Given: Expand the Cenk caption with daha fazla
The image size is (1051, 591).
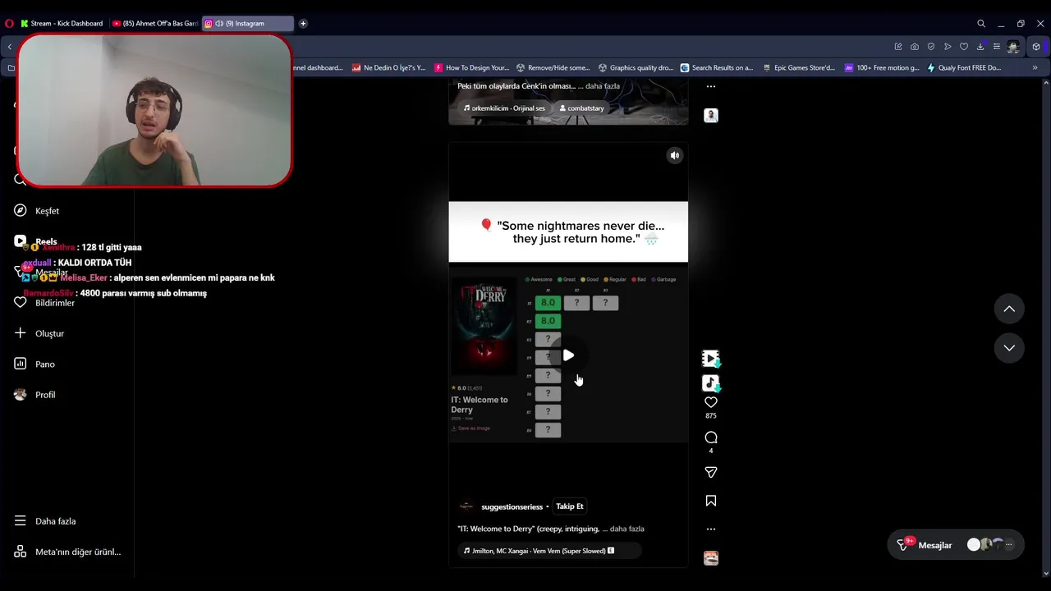Looking at the screenshot, I should (x=602, y=86).
